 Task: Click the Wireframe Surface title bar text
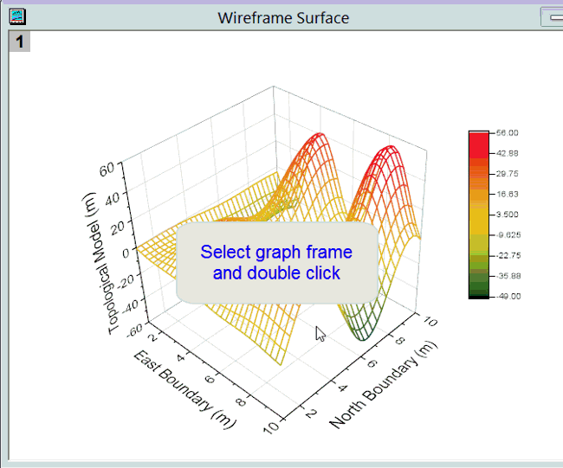(283, 17)
